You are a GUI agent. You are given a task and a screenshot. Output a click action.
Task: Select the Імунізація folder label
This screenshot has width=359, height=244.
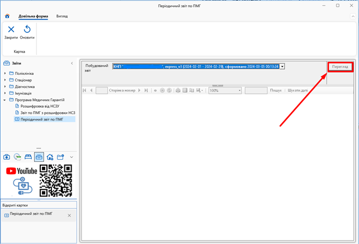tap(23, 93)
